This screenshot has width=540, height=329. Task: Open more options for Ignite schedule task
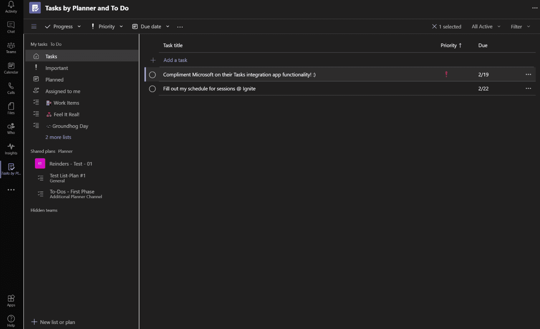(528, 88)
